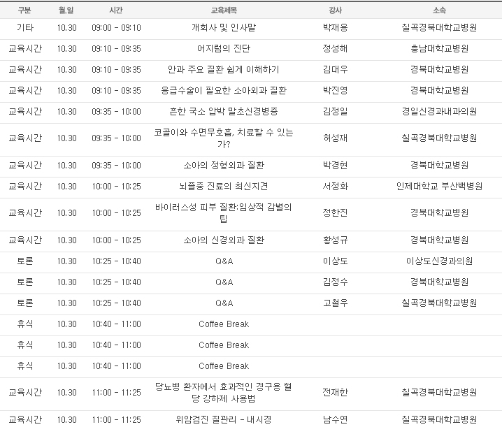Screen dimensions: 502x427
Task: Select 안과 주요 질환 쉽게 이해하기 title
Action: pos(224,69)
